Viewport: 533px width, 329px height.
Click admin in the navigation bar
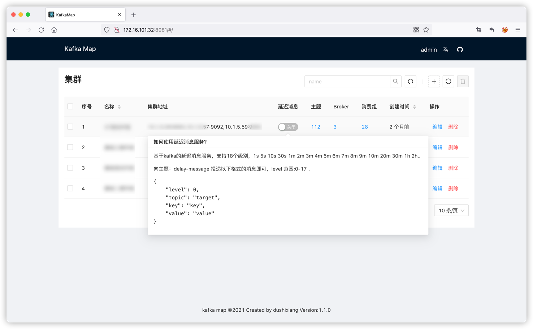click(429, 49)
